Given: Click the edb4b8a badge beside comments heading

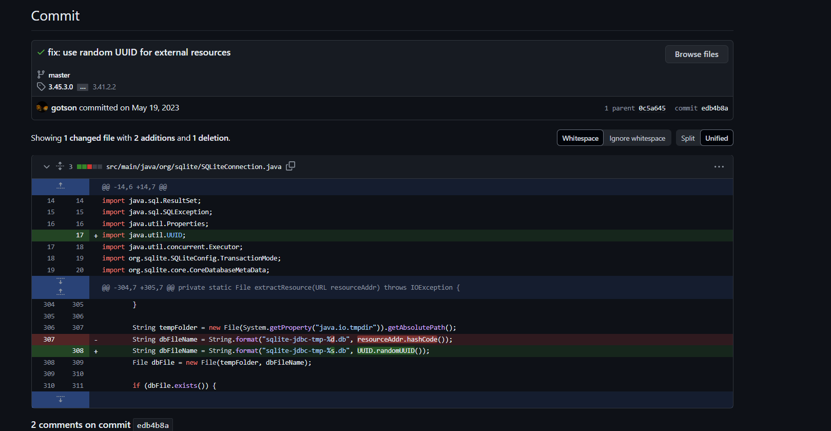Looking at the screenshot, I should [153, 425].
